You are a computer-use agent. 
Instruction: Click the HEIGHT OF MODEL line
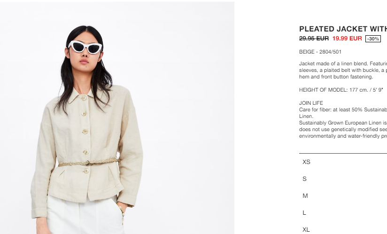tap(341, 90)
